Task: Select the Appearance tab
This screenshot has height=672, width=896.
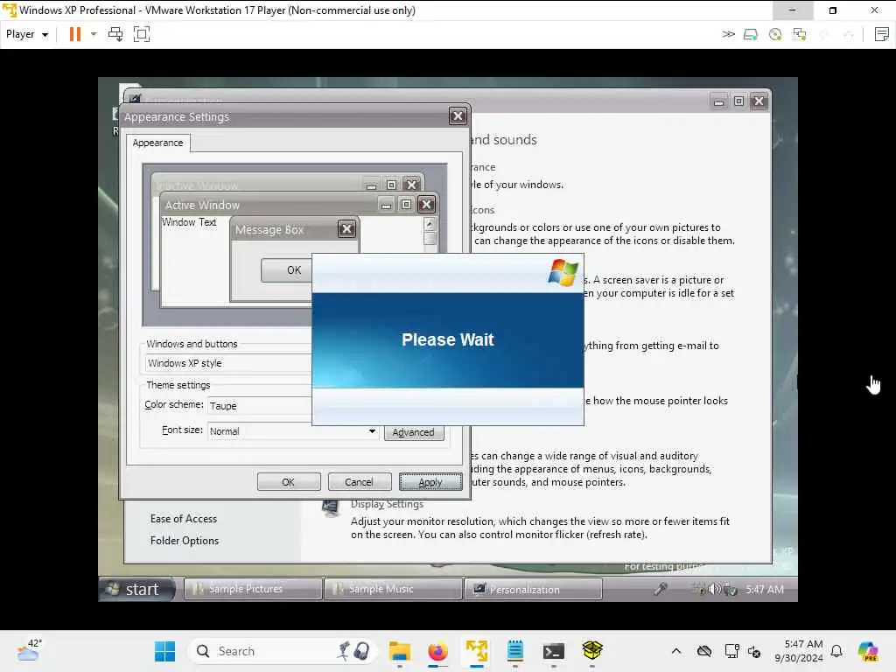Action: pos(157,143)
